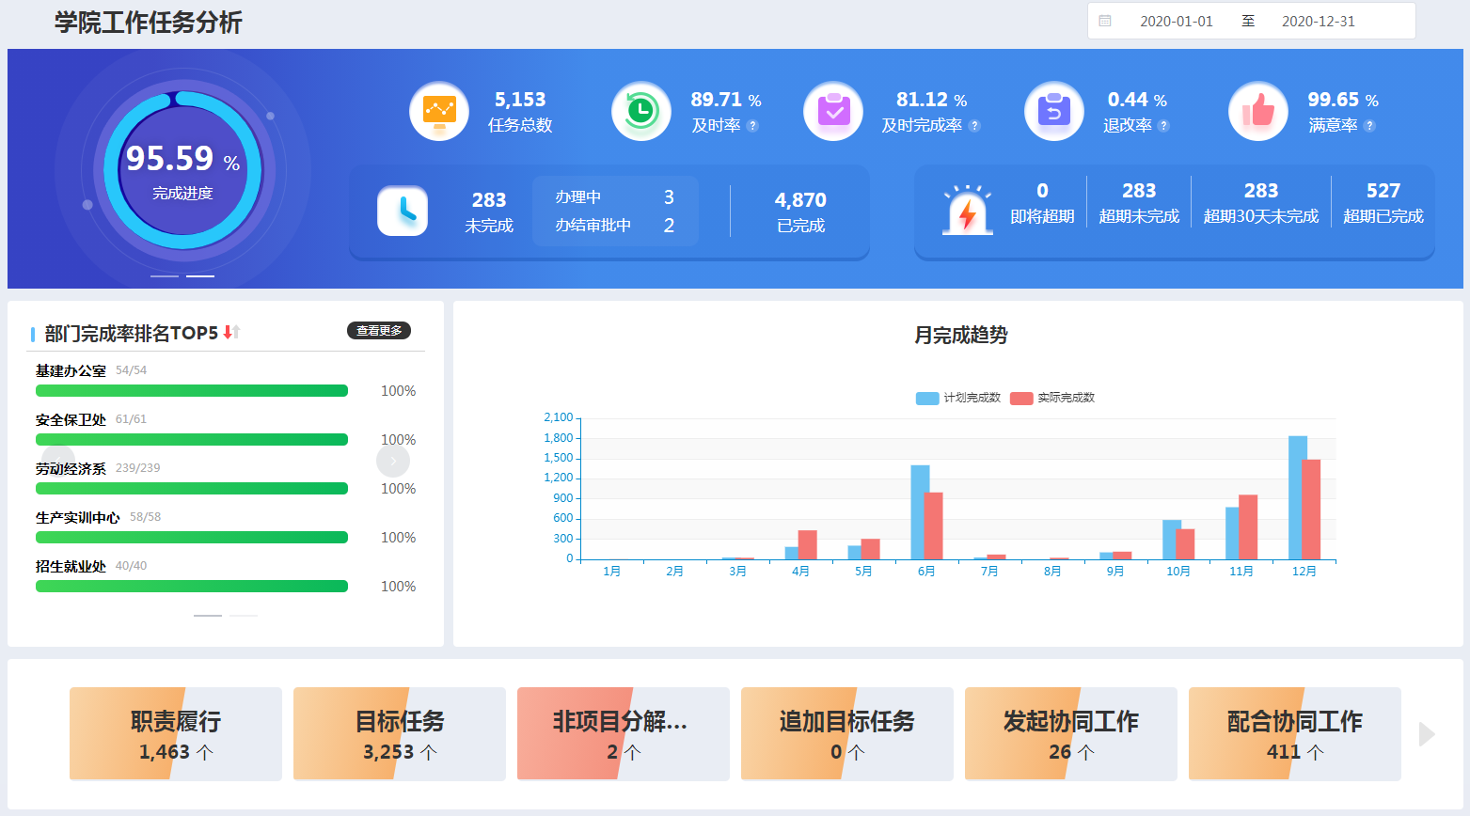Screen dimensions: 1470x816
Task: Go to previous department ranking page
Action: 58,461
